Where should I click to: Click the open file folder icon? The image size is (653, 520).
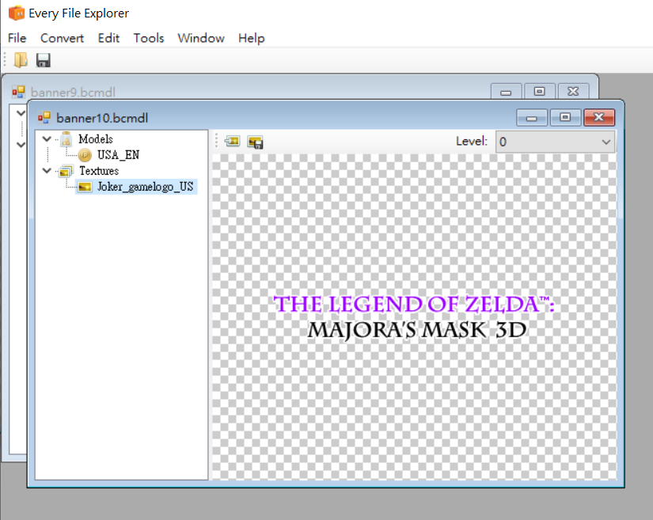point(21,60)
